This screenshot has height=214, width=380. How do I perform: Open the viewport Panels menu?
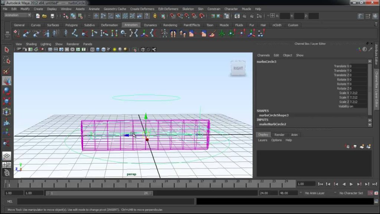(88, 44)
